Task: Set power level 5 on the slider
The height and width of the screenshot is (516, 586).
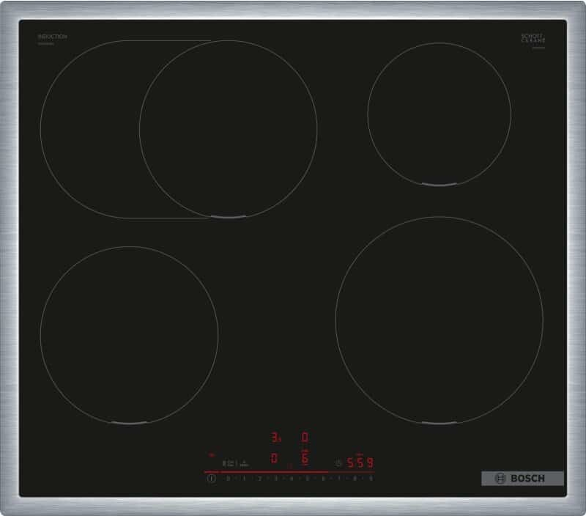Action: click(x=308, y=479)
